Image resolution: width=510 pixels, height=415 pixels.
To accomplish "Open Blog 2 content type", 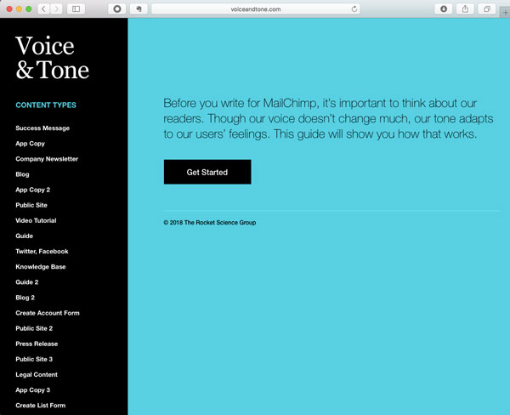I will [25, 298].
